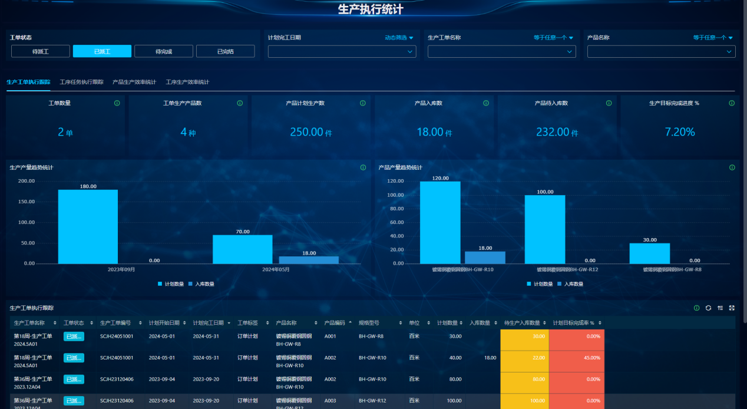This screenshot has height=409, width=747.
Task: Toggle 入库数量 legend in 生产产量趋势统计 chart
Action: (201, 283)
